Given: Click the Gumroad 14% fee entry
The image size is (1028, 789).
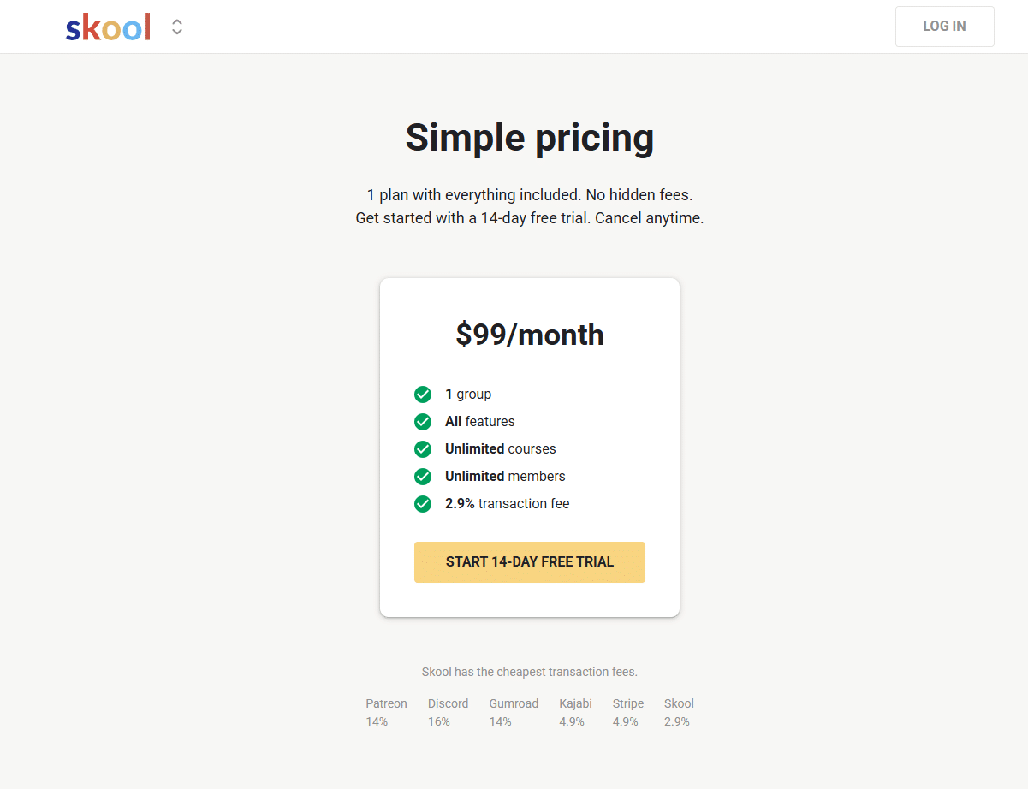Looking at the screenshot, I should (x=514, y=712).
